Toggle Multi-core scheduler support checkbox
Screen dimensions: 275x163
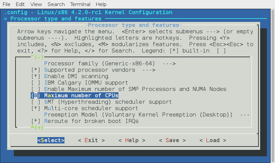(x=35, y=108)
